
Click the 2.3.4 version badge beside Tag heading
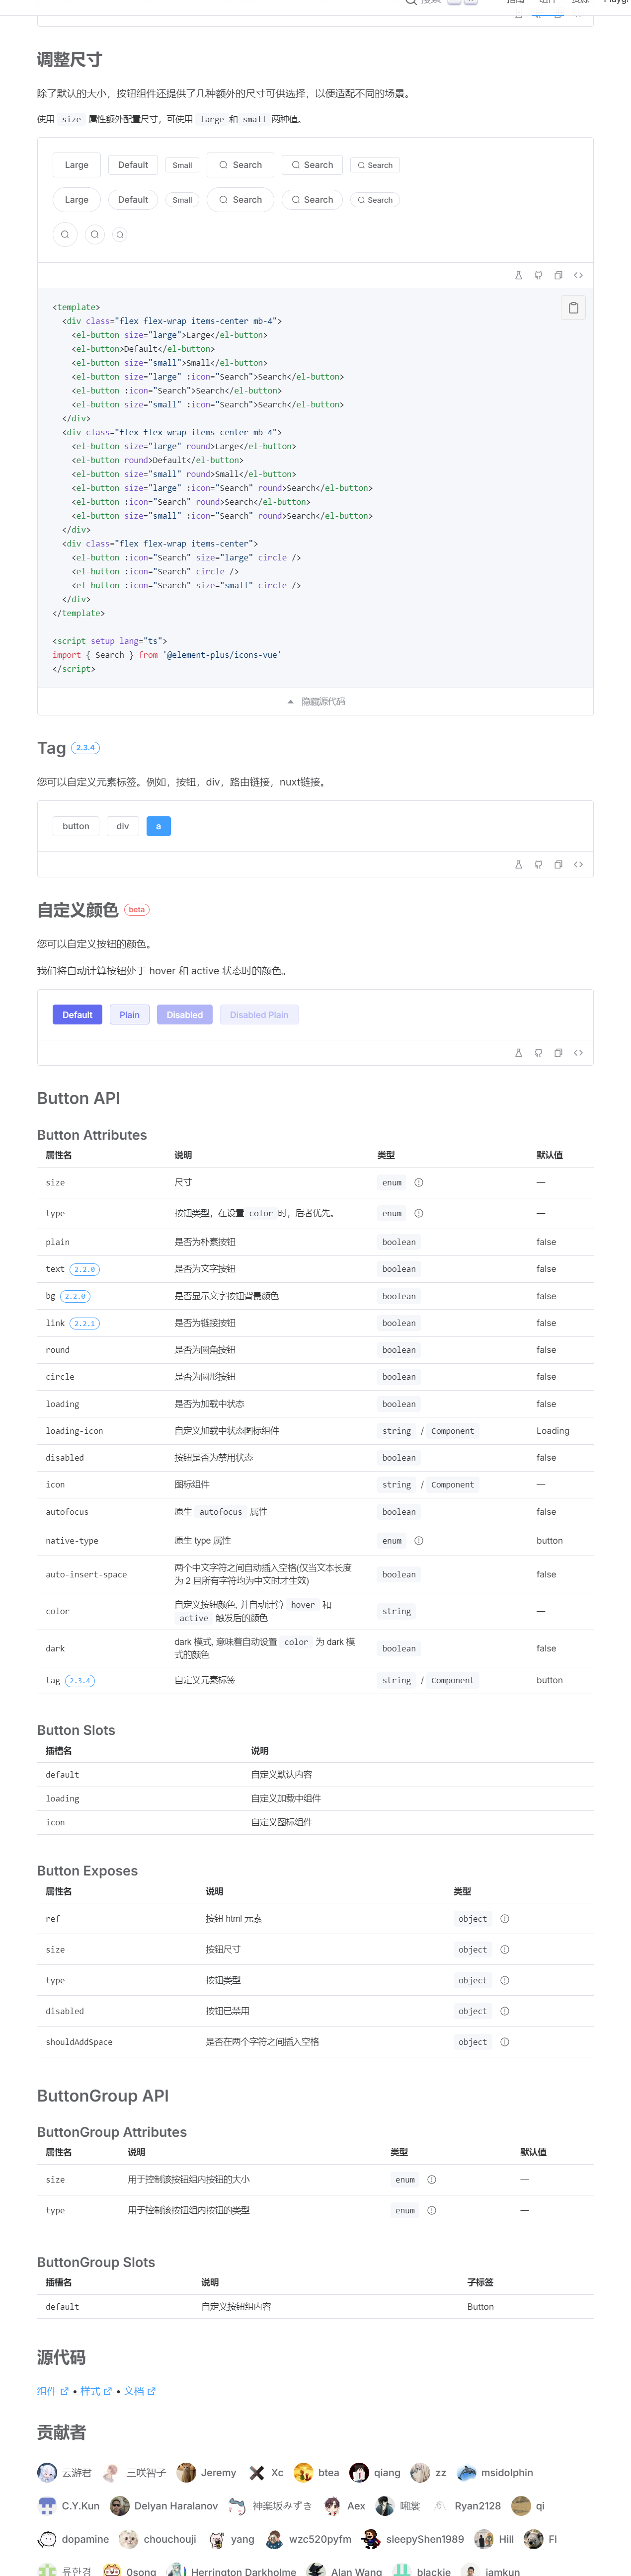pyautogui.click(x=86, y=747)
